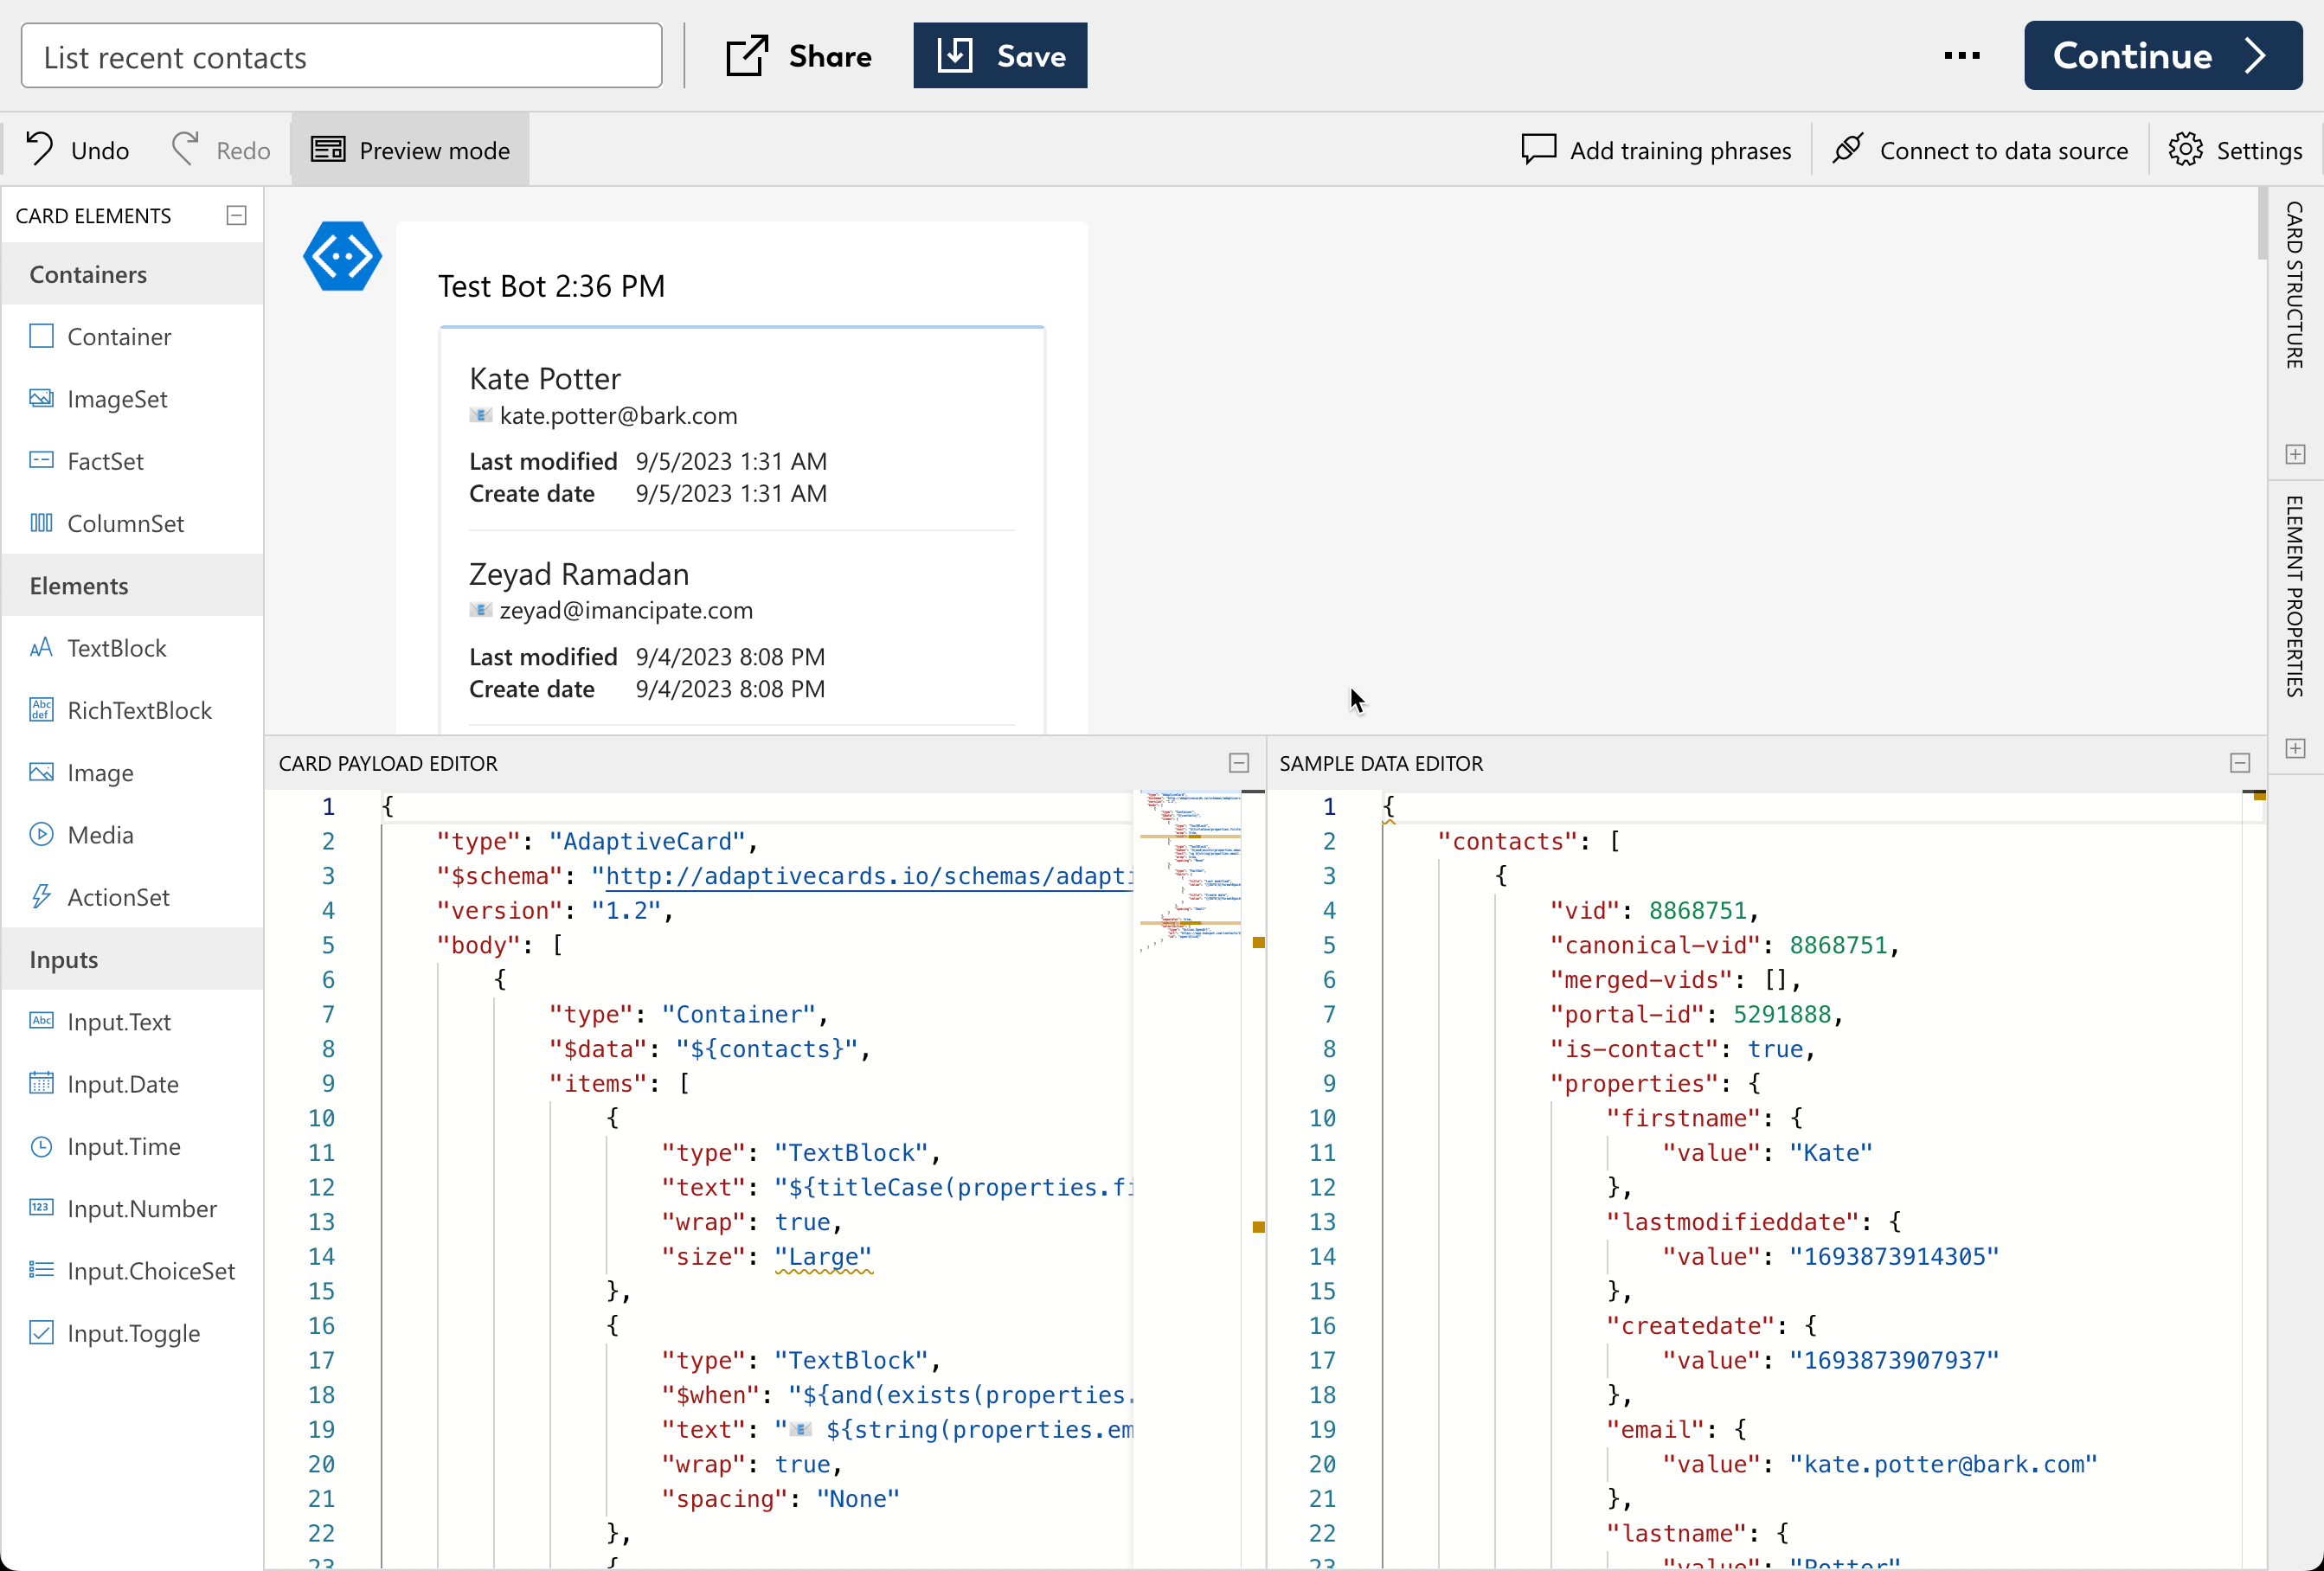Click the Test Bot 2:36 PM header
This screenshot has width=2324, height=1571.
point(551,287)
